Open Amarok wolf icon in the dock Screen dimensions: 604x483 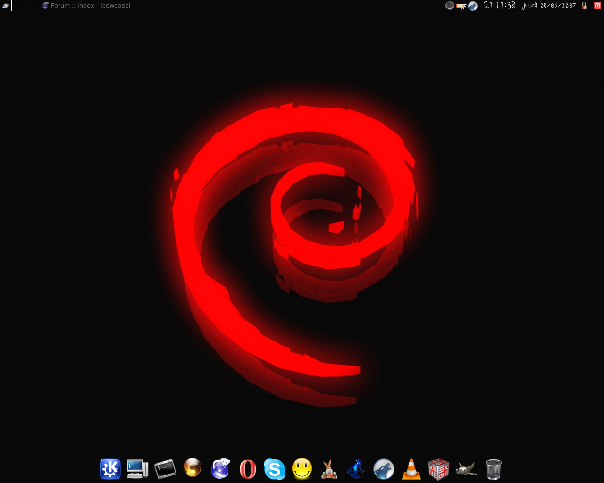384,469
